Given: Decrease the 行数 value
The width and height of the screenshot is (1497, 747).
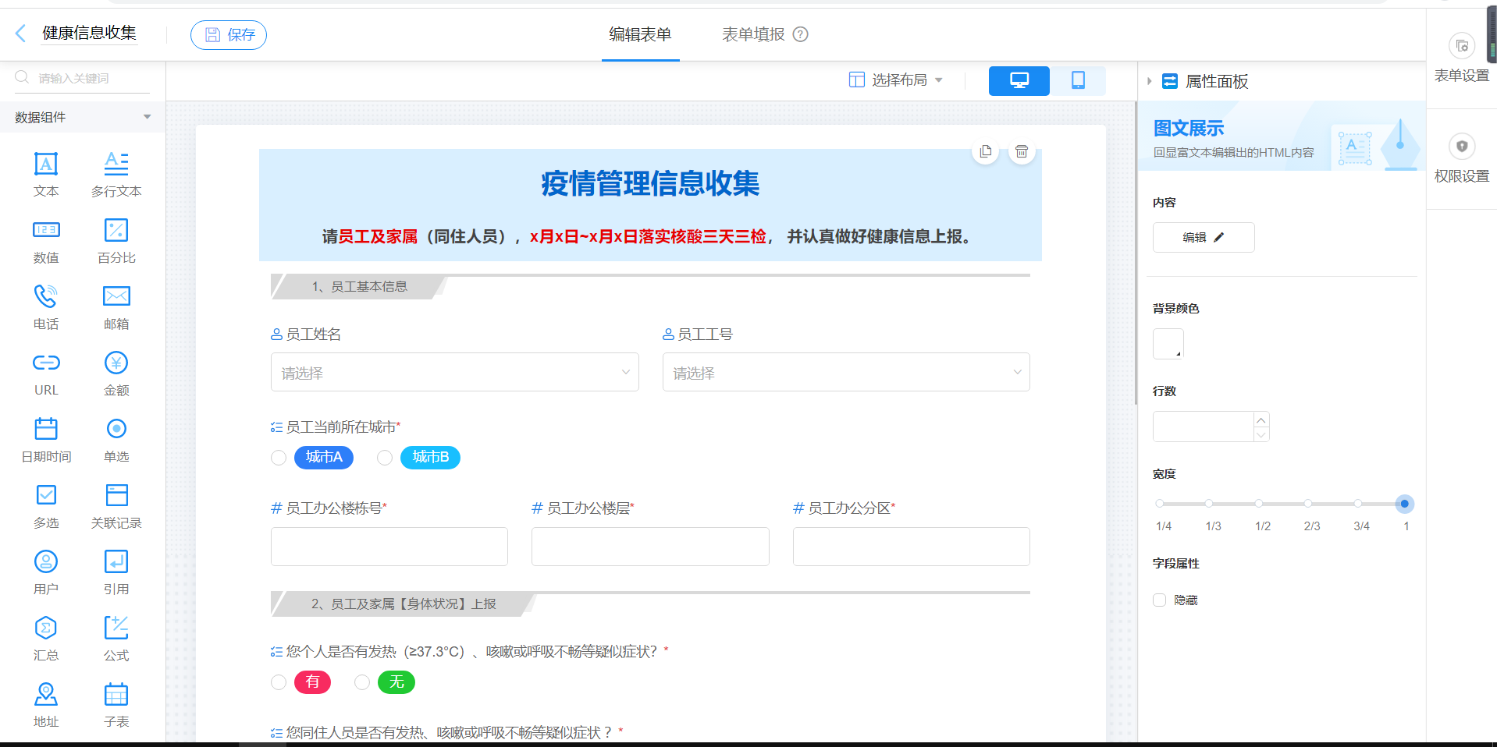Looking at the screenshot, I should (x=1261, y=434).
